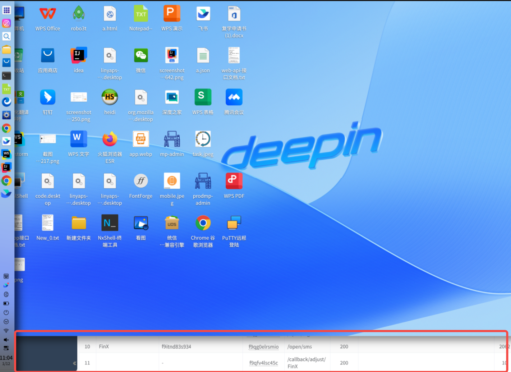
Task: Open the 飞书 desktop icon
Action: 203,19
